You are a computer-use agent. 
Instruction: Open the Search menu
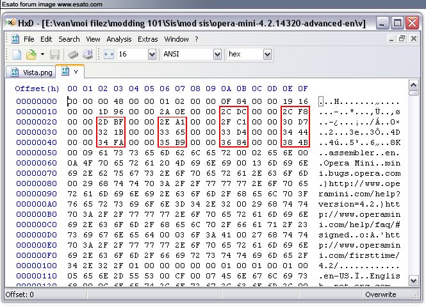pyautogui.click(x=69, y=39)
